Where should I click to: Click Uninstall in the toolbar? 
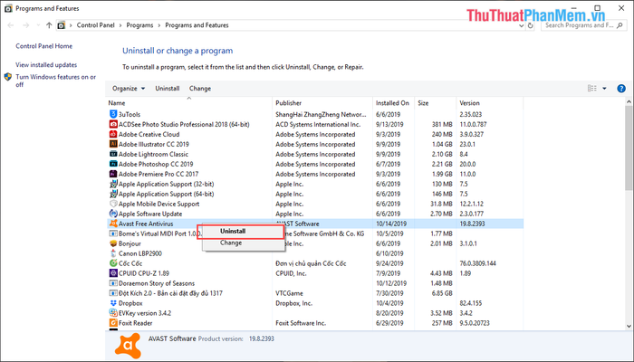(x=167, y=89)
